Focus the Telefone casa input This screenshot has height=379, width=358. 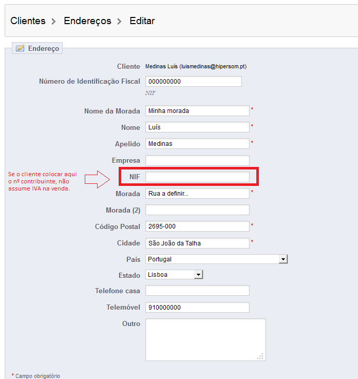(x=197, y=291)
